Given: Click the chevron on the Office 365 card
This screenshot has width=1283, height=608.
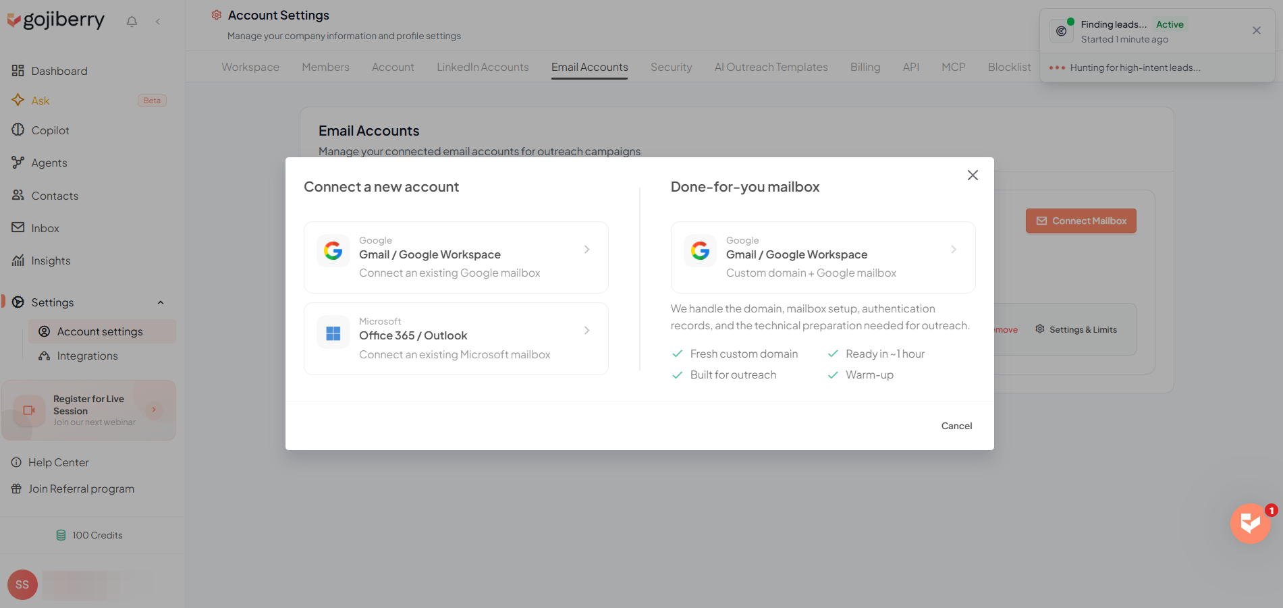Looking at the screenshot, I should click(587, 330).
